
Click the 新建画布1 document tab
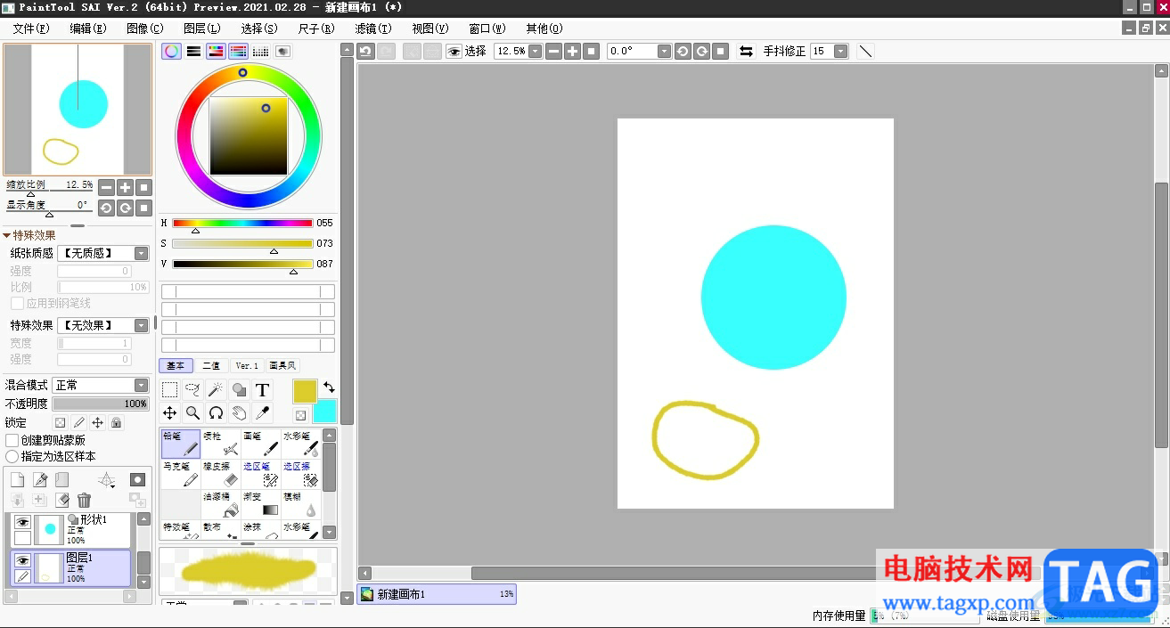[437, 594]
